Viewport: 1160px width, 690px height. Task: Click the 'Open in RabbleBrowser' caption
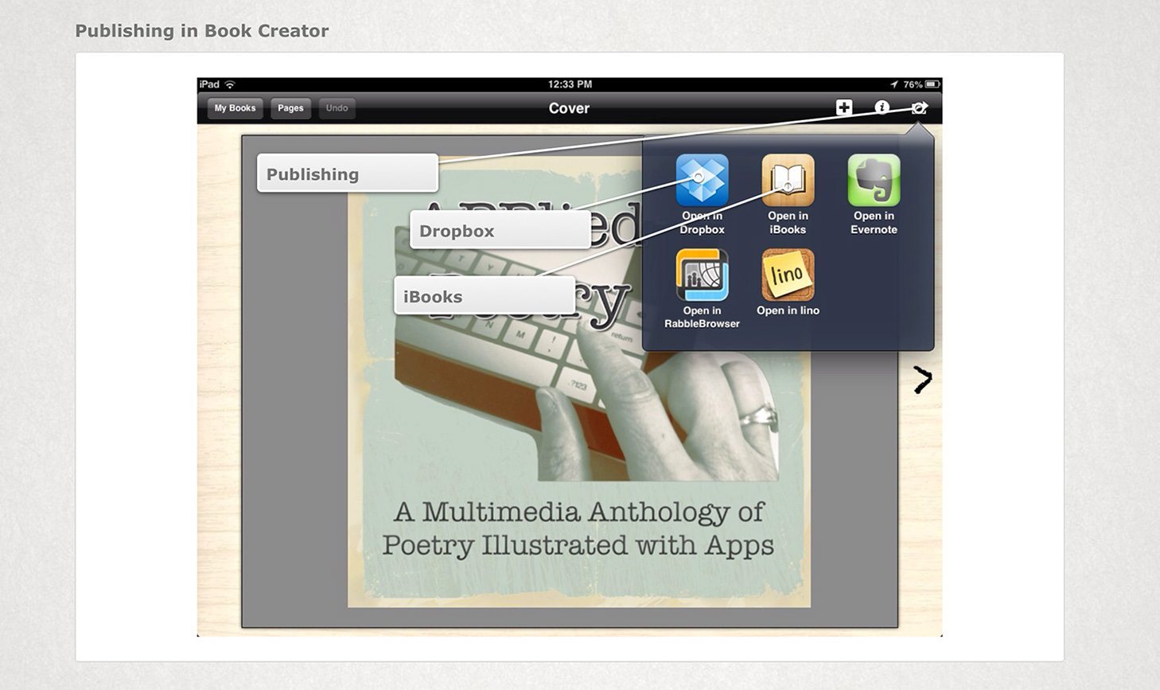point(702,317)
